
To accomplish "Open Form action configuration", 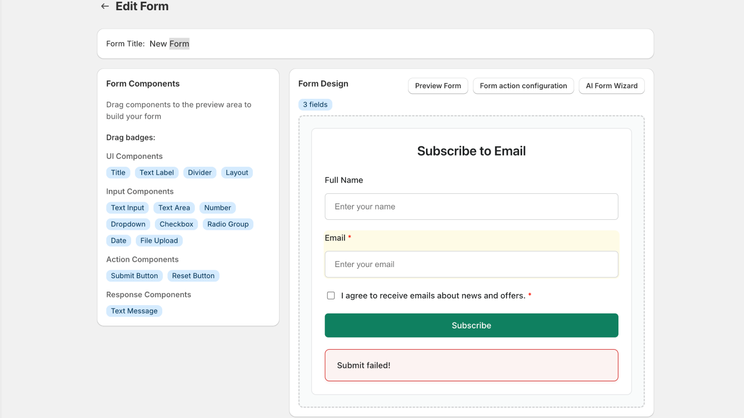I will click(x=523, y=86).
